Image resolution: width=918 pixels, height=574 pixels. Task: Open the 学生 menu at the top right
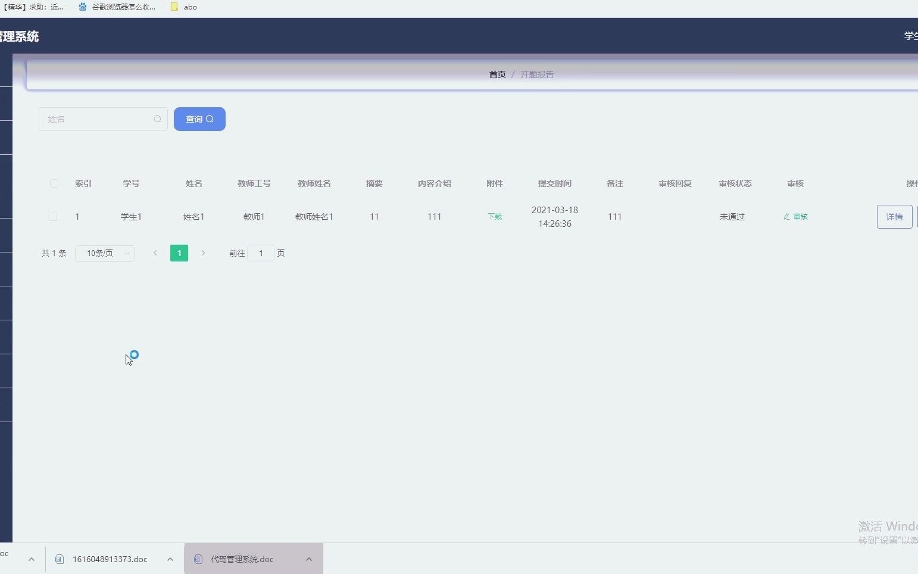[x=911, y=36]
